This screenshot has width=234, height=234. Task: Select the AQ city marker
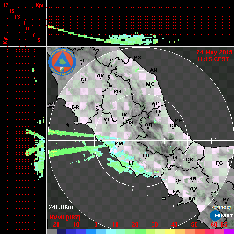click(x=148, y=128)
